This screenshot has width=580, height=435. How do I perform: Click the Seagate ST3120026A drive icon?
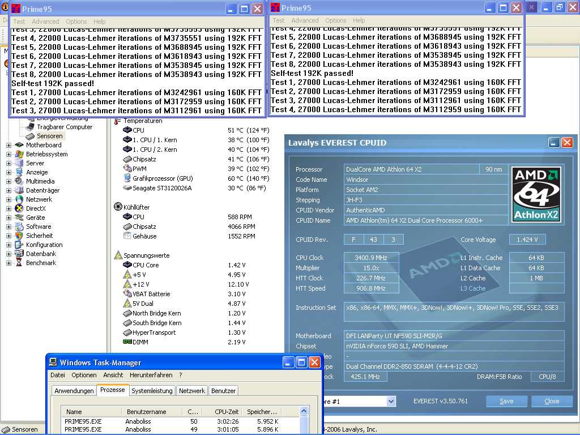point(127,188)
